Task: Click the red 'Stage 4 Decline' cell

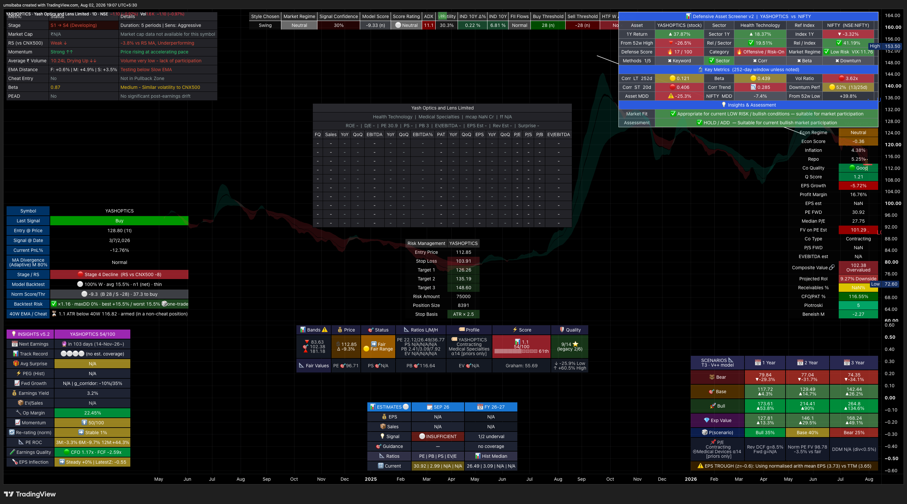Action: pos(119,274)
